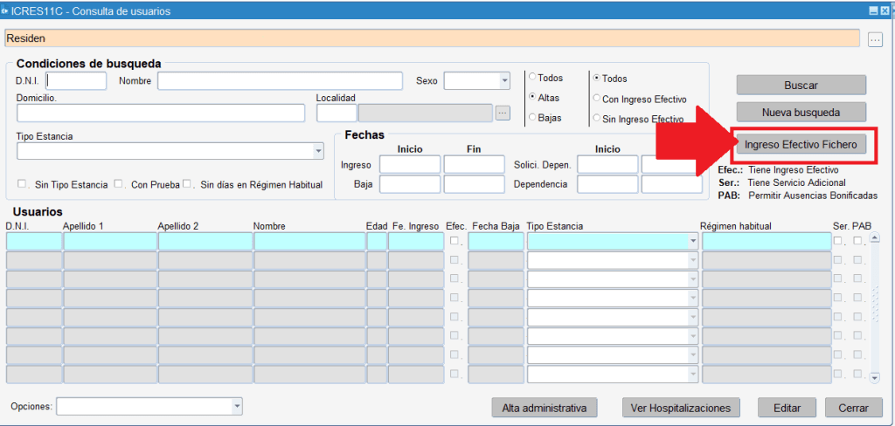Expand the Tipo Estancia search dropdown
This screenshot has height=426, width=895.
coord(318,151)
